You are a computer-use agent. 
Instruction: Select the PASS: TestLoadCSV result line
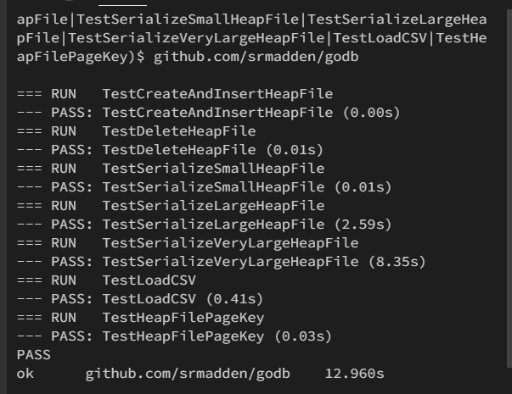click(x=140, y=299)
